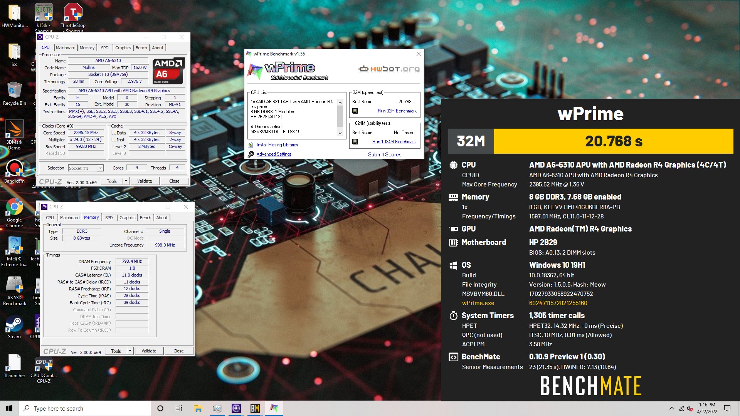Open notification center icon
Screen dimensions: 740x416
coord(727,408)
